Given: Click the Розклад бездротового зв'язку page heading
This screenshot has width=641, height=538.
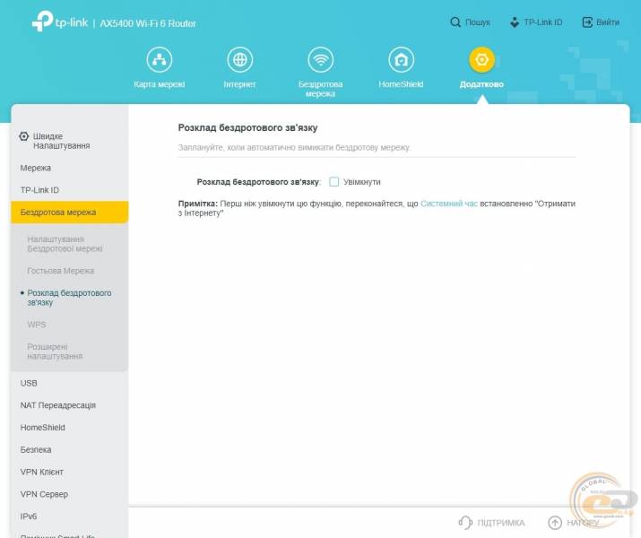Looking at the screenshot, I should 247,127.
